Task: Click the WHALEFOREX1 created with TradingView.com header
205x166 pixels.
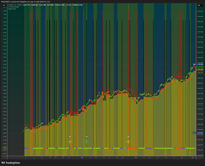Action: click(x=25, y=2)
